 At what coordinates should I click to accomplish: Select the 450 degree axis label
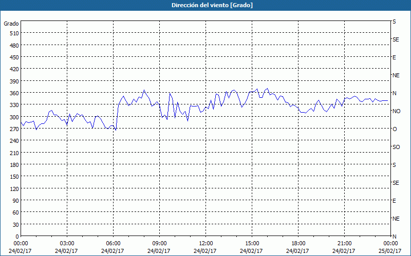click(x=14, y=57)
